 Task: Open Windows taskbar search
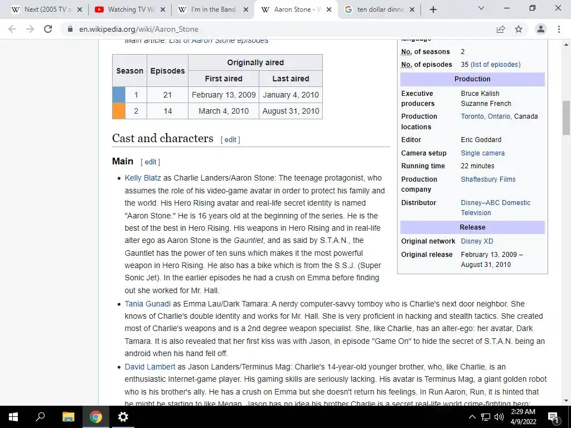40,417
